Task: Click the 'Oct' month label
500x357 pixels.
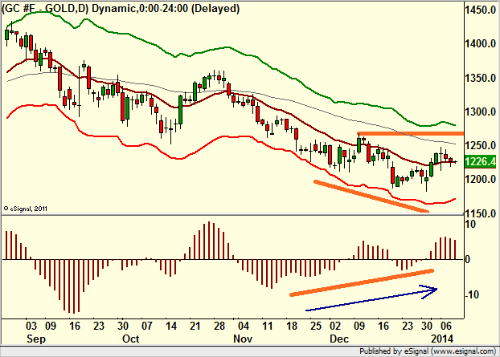Action: click(x=131, y=339)
